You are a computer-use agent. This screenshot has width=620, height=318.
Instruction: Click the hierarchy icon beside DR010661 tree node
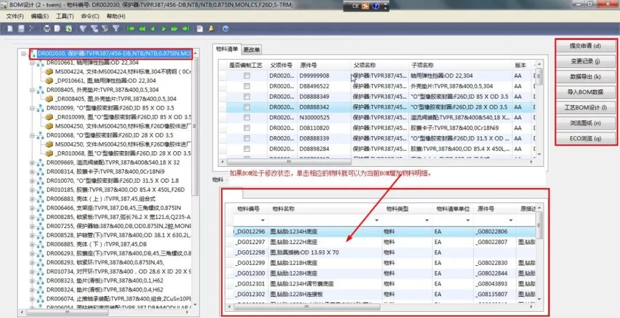(x=40, y=62)
